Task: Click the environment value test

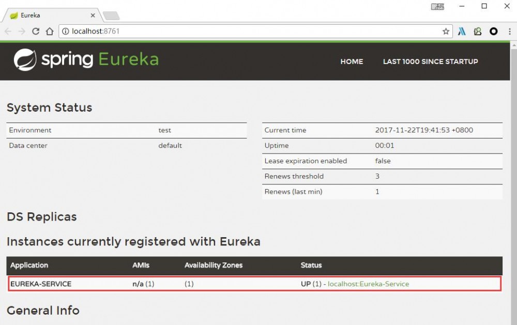Action: click(164, 130)
